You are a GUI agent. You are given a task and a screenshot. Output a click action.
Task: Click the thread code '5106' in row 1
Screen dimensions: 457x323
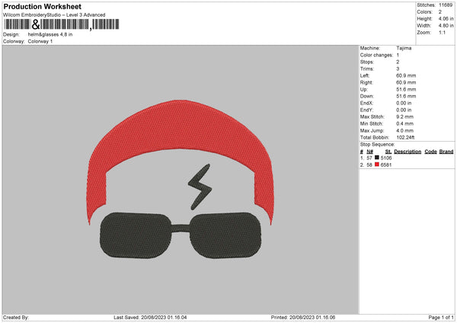coord(386,158)
